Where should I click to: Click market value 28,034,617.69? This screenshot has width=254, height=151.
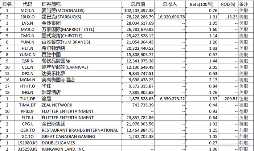pos(138,23)
